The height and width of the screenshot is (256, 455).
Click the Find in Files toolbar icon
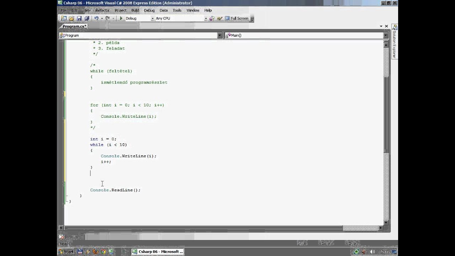212,18
